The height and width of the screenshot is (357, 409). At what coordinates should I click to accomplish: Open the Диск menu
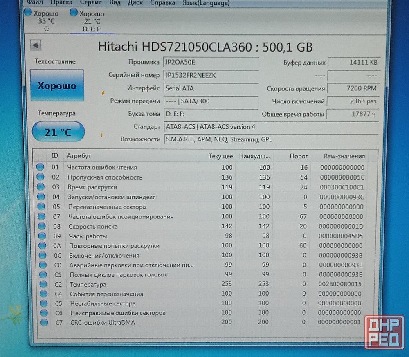pyautogui.click(x=135, y=3)
